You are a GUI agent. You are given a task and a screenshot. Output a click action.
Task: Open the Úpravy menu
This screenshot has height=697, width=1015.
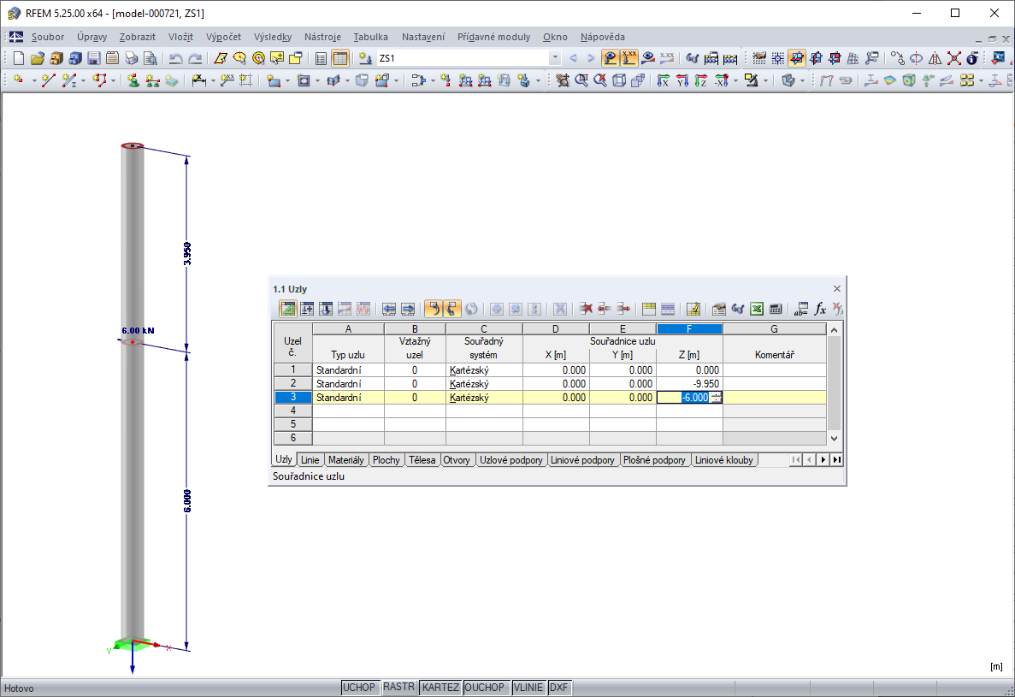coord(91,37)
